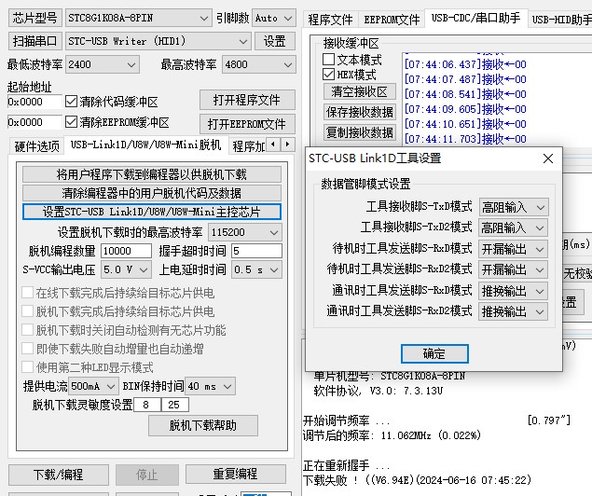Viewport: 592px width, 496px height.
Task: Open the 待机时工具发送脚S-RxD模式 dropdown
Action: coord(513,249)
